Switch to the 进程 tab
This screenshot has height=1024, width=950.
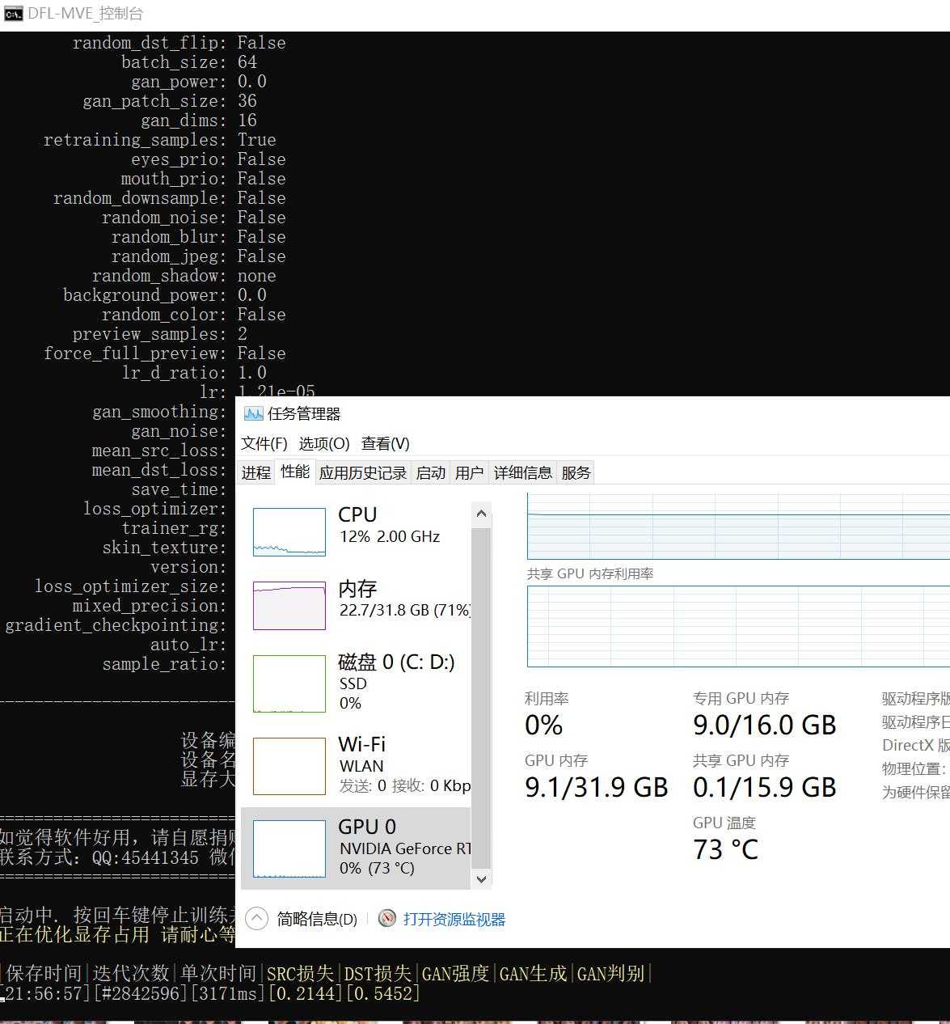[256, 472]
